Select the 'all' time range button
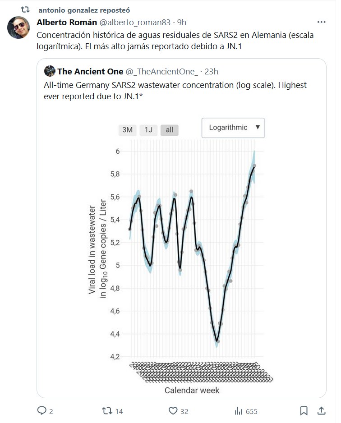This screenshot has width=341, height=423. coord(170,130)
